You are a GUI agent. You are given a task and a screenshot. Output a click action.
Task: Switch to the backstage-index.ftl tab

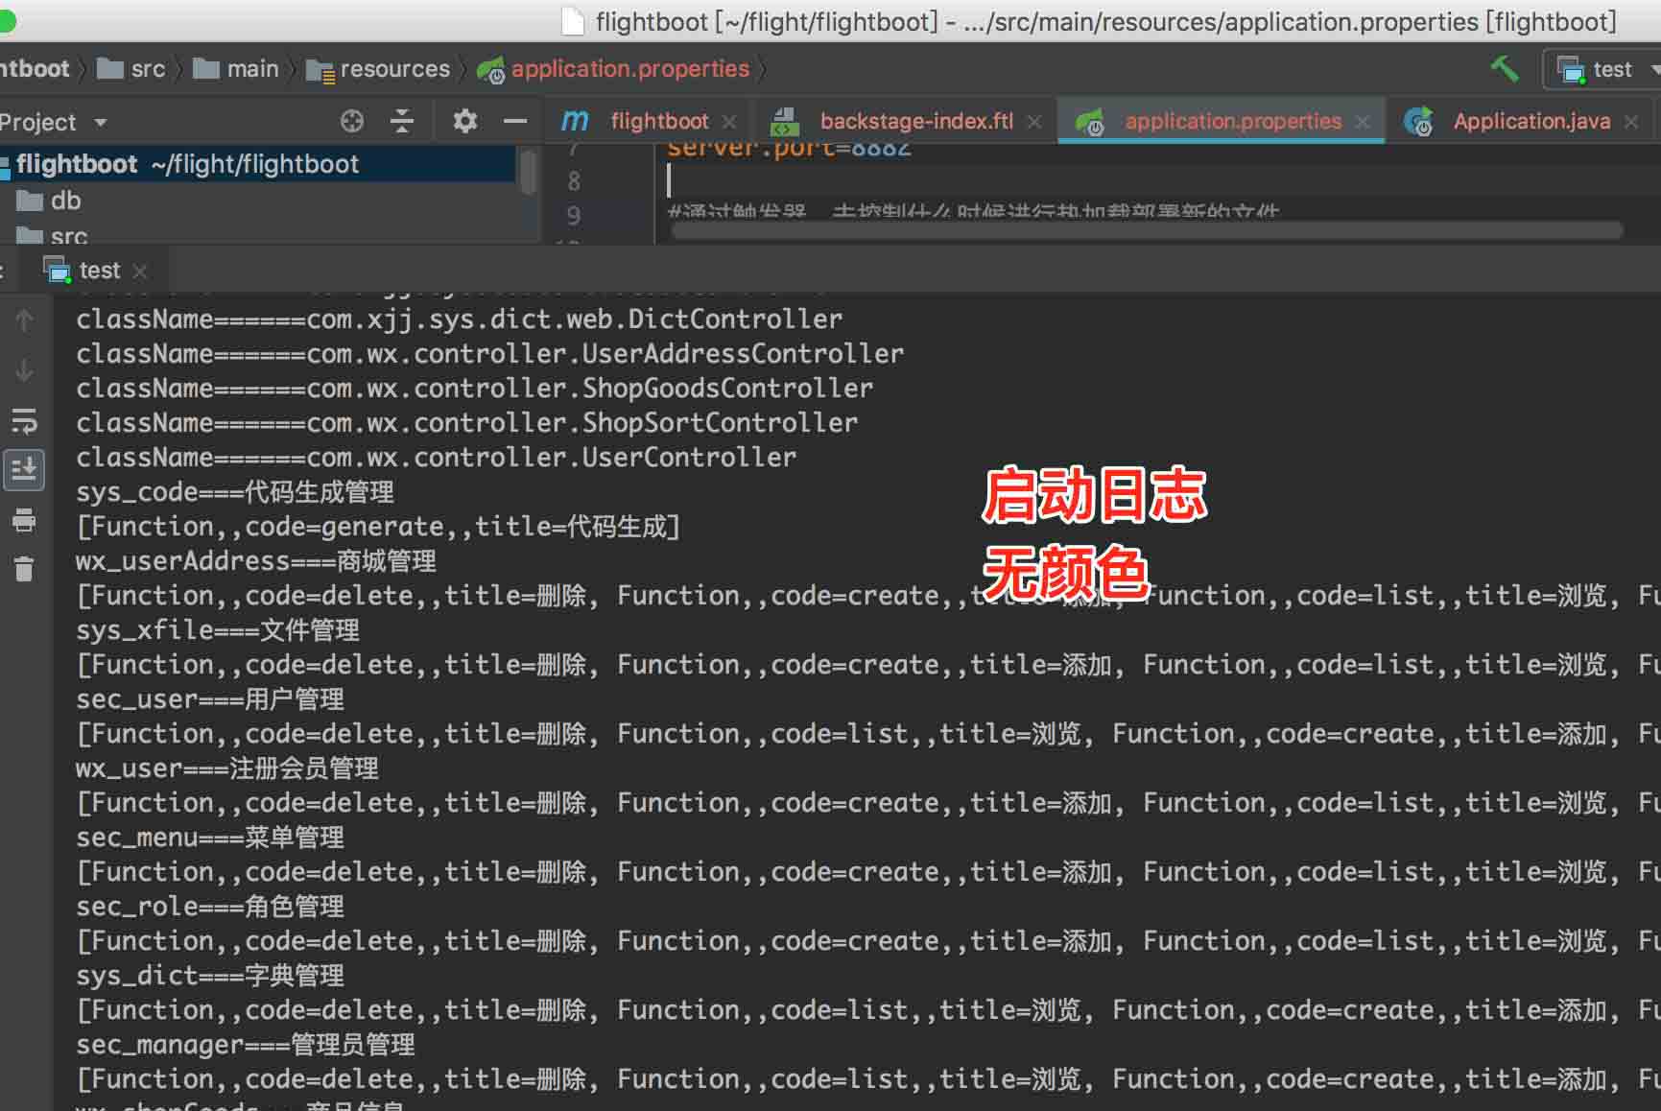tap(916, 120)
